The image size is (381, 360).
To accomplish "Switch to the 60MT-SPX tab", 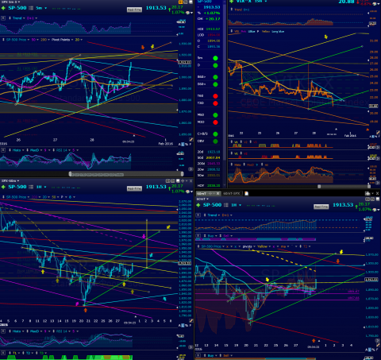I will [231, 193].
